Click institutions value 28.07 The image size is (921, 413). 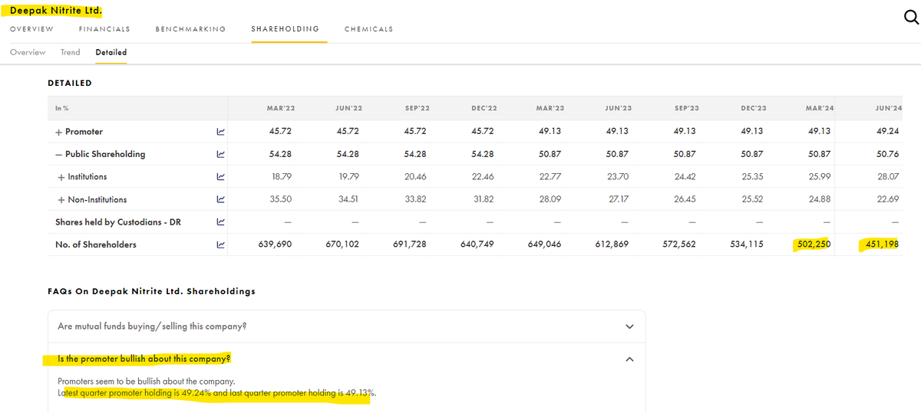[890, 177]
